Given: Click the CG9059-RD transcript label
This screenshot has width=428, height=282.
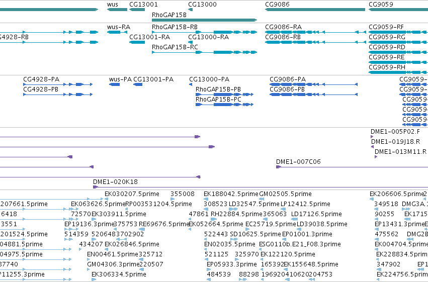Looking at the screenshot, I should pos(387,47).
